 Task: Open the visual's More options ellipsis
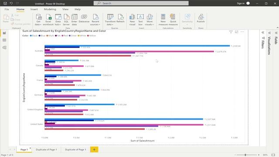click(x=242, y=32)
